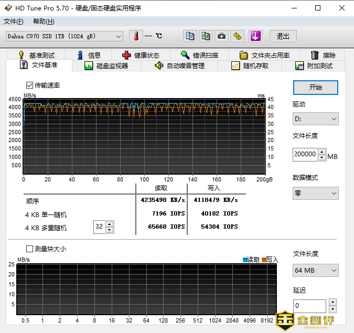Uncheck the 传输速率 checkbox
354x333 pixels.
[x=29, y=85]
